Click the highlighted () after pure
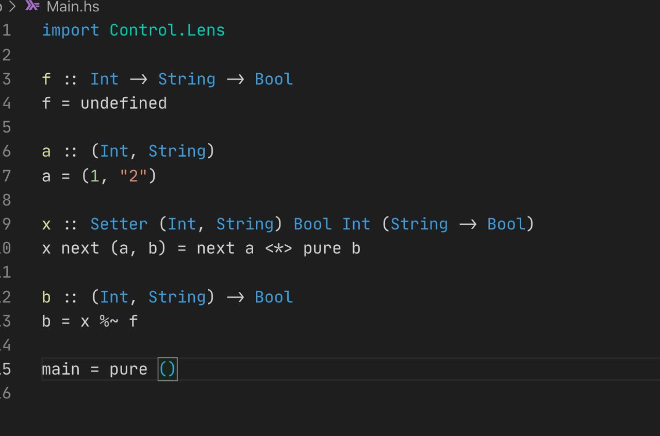Screen dimensions: 660x436 point(168,370)
